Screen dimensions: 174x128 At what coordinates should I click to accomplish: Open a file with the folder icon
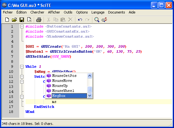pyautogui.click(x=14, y=20)
